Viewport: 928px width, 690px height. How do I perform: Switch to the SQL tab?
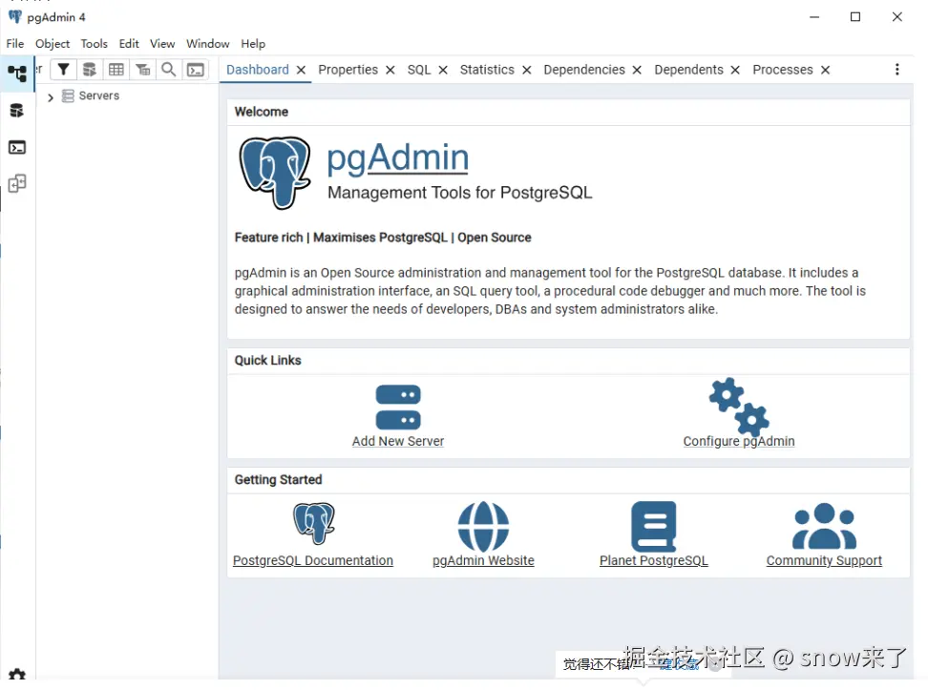click(419, 70)
